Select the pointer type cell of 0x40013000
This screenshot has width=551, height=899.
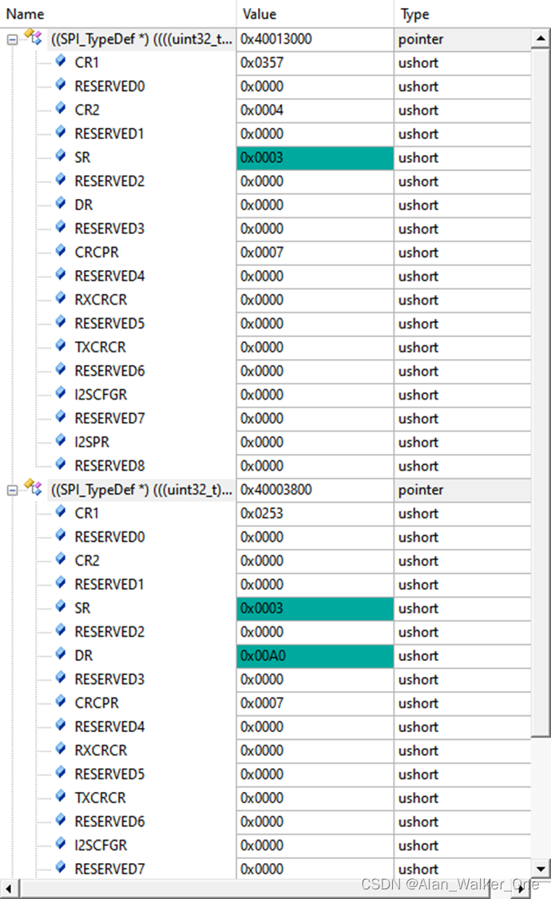[463, 40]
